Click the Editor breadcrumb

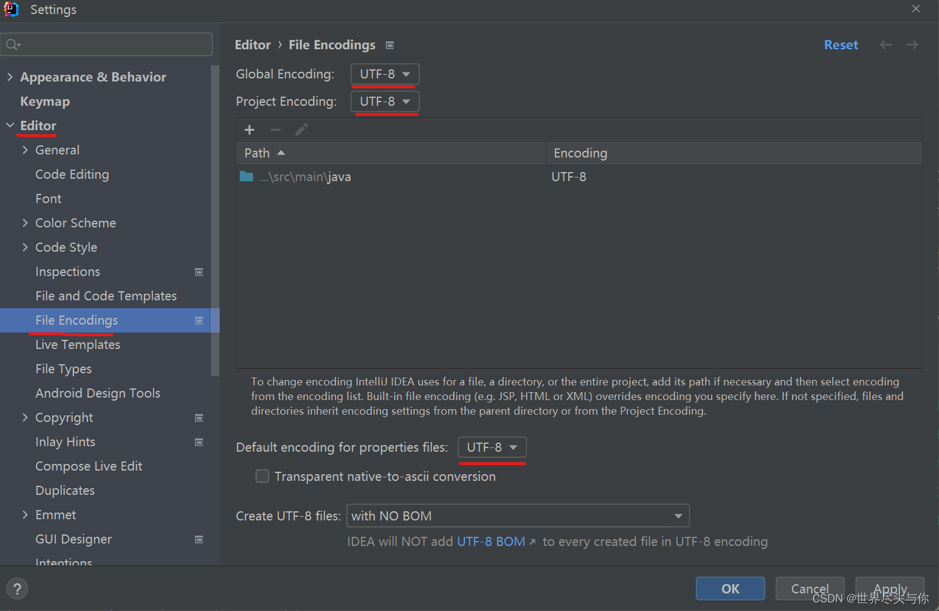pyautogui.click(x=253, y=45)
